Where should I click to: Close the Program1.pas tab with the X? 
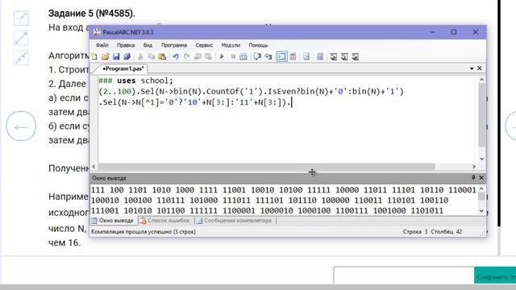pyautogui.click(x=480, y=68)
